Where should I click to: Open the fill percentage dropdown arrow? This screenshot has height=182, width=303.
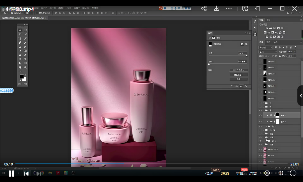295,56
